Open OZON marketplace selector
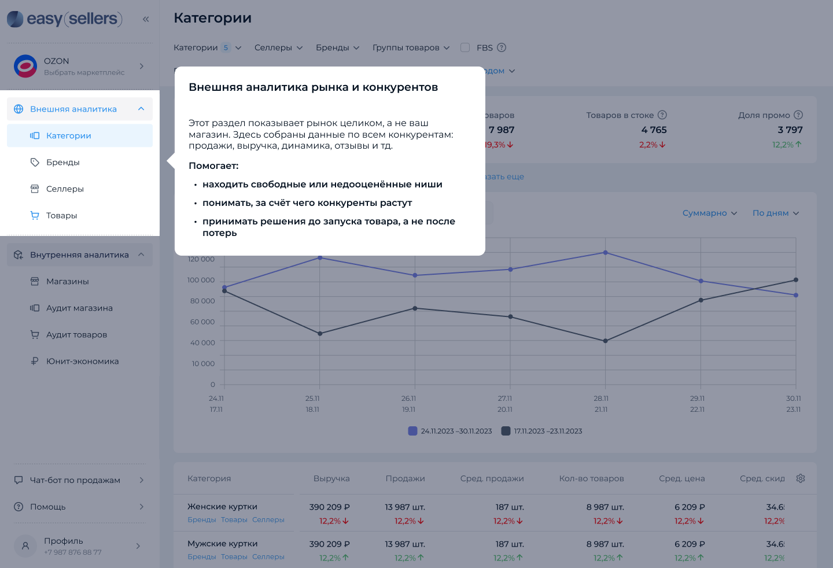The image size is (833, 568). pyautogui.click(x=80, y=66)
